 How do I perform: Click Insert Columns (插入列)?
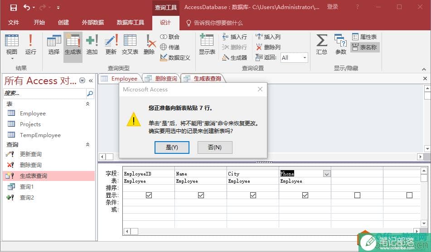268,37
